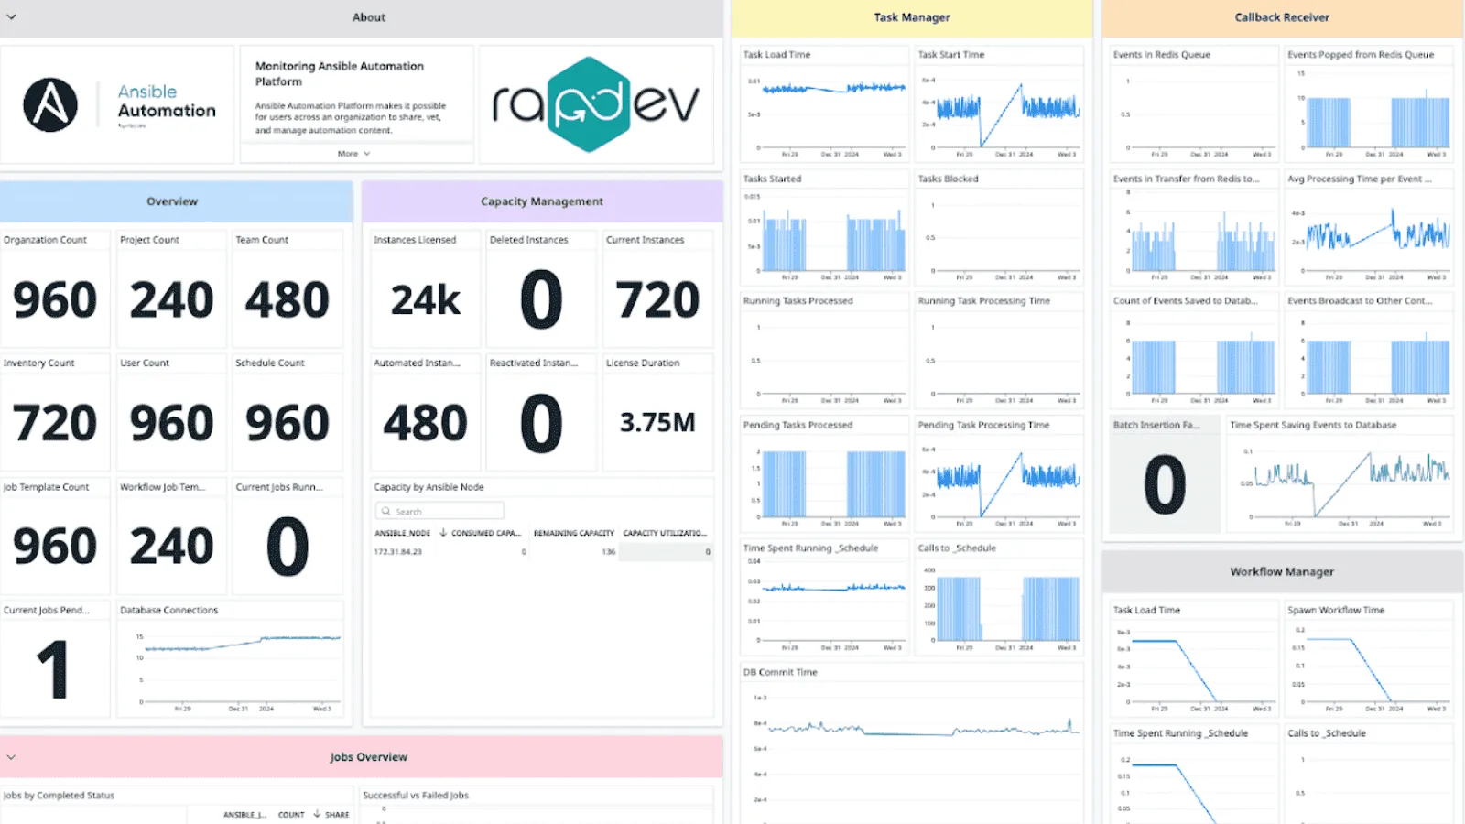Click the Organization Count value 960
The width and height of the screenshot is (1465, 824).
point(55,300)
